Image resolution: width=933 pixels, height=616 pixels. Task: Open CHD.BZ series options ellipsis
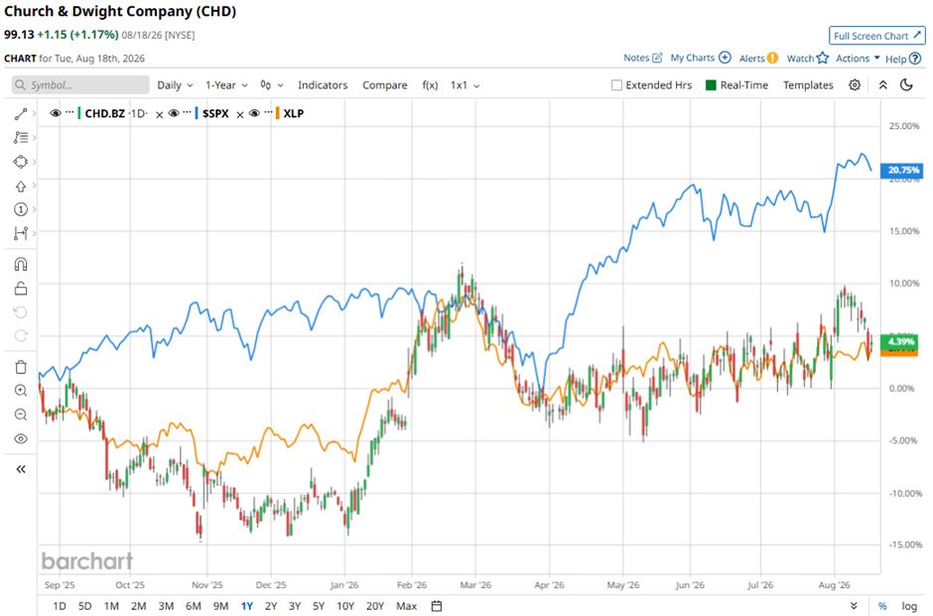tap(69, 112)
